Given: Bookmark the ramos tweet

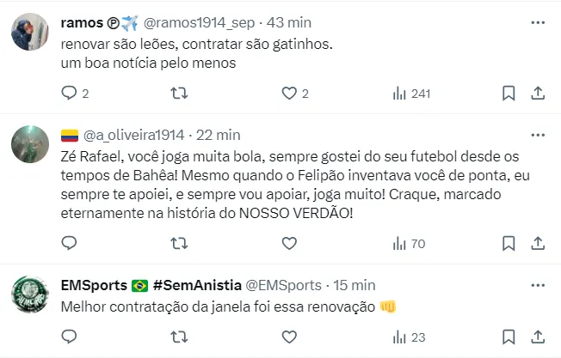Looking at the screenshot, I should pyautogui.click(x=509, y=93).
